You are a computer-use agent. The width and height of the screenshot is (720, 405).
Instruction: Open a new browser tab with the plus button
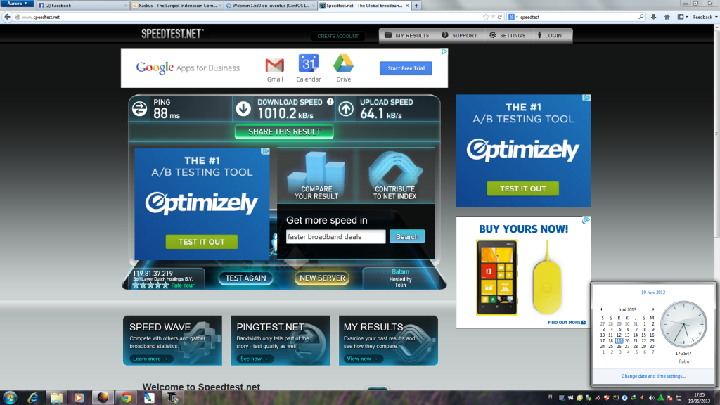click(x=416, y=6)
